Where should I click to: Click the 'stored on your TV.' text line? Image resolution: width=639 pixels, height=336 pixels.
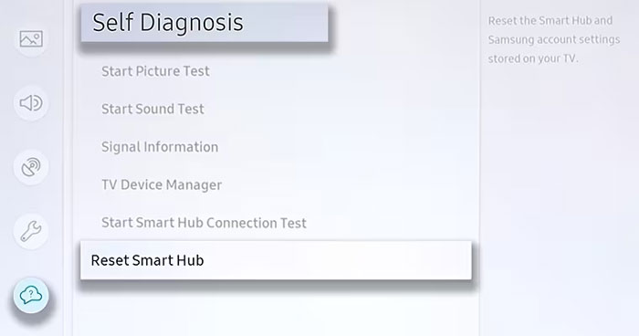point(533,58)
